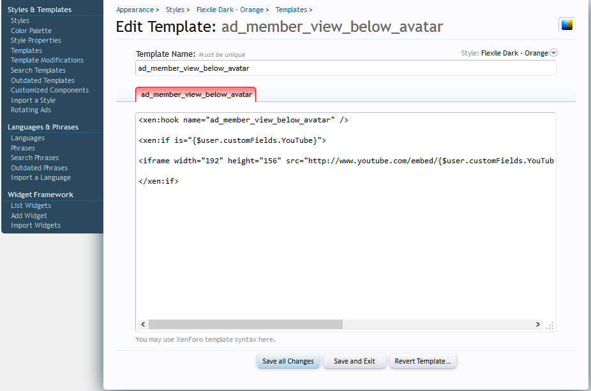This screenshot has width=591, height=391.
Task: Click the Template Name input field
Action: (x=346, y=68)
